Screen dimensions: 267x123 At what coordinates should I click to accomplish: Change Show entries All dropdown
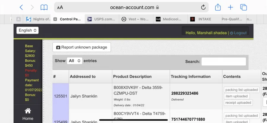[x=74, y=61]
